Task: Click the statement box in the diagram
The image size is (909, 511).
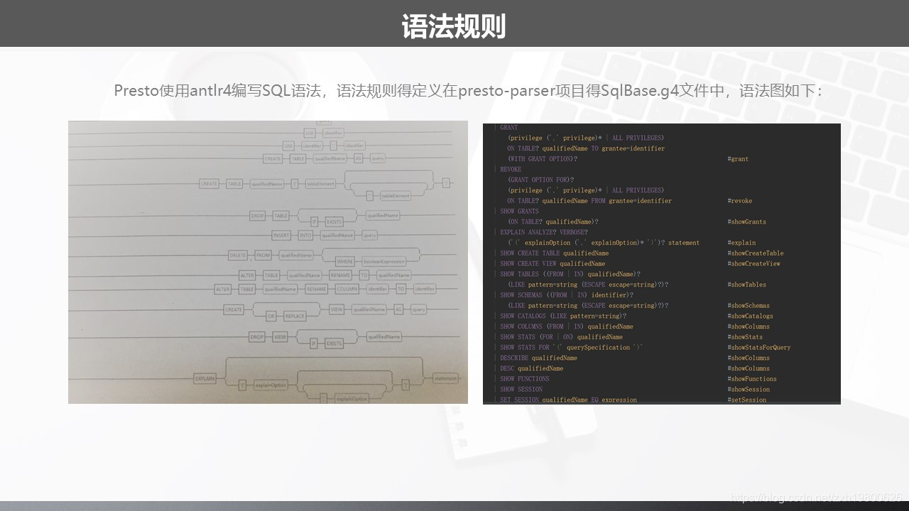Action: point(446,378)
